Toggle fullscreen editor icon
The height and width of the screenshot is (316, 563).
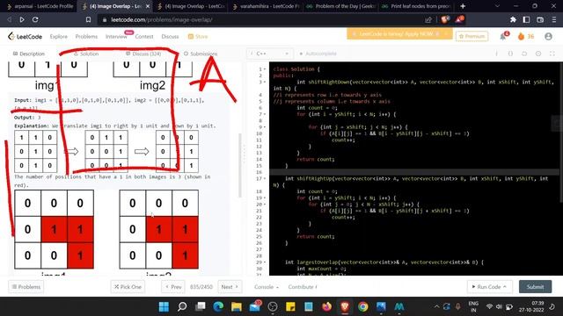point(552,54)
